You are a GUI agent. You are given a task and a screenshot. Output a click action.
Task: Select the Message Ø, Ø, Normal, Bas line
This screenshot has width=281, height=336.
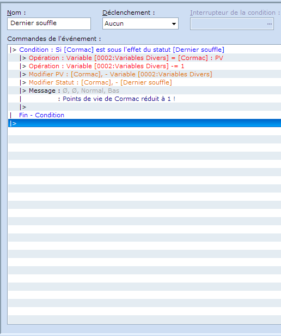[x=144, y=91]
